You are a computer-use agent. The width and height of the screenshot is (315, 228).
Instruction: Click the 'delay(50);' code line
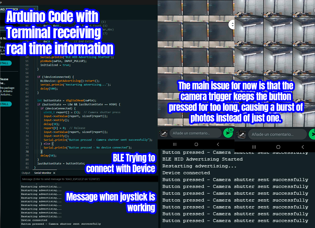pyautogui.click(x=48, y=156)
